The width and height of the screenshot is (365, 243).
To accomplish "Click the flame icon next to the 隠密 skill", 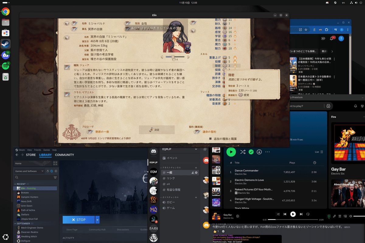I will [235, 66].
